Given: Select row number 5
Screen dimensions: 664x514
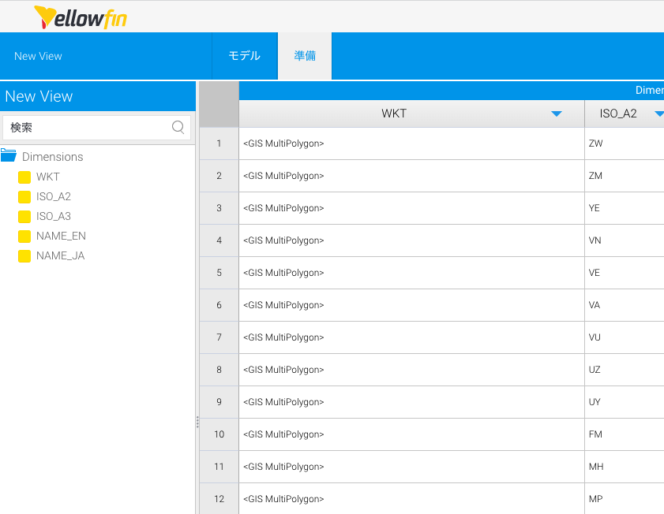Looking at the screenshot, I should (x=219, y=273).
